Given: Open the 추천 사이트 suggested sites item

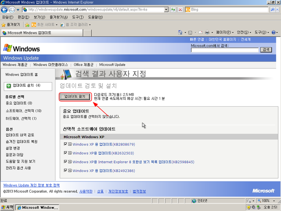Looking at the screenshot, I should click(x=44, y=25).
